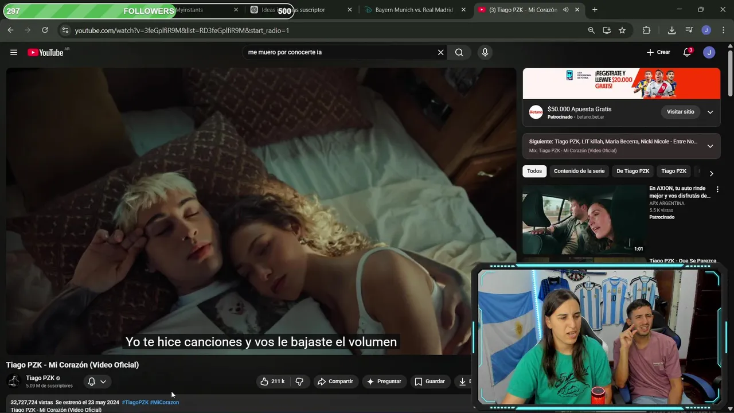Share the video via Compartir
The width and height of the screenshot is (734, 413).
(x=336, y=381)
